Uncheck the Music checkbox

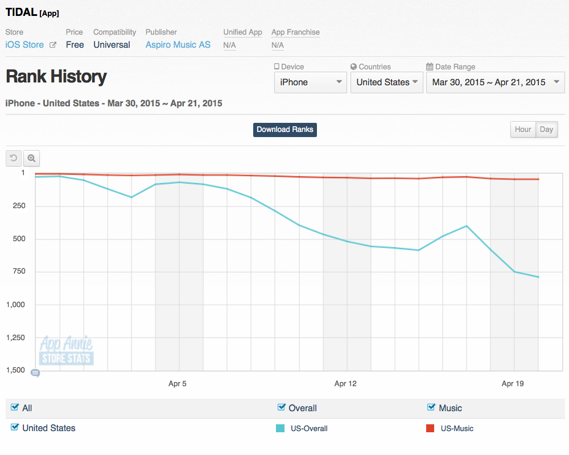[431, 407]
